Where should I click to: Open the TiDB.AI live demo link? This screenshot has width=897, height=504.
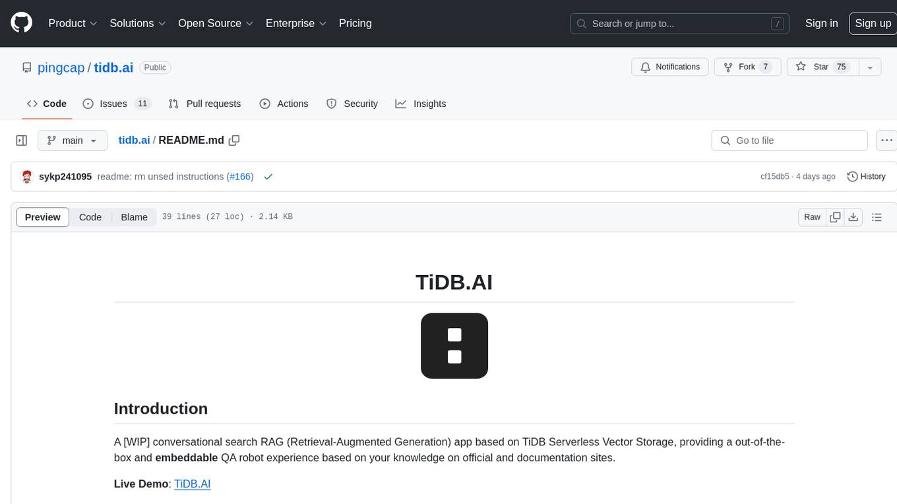[x=192, y=484]
